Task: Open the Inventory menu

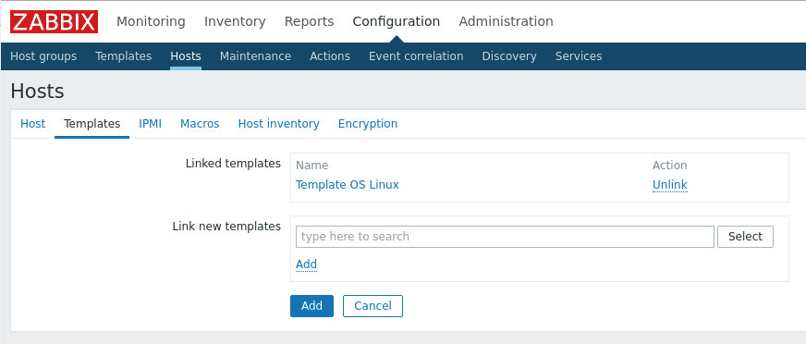Action: point(235,21)
